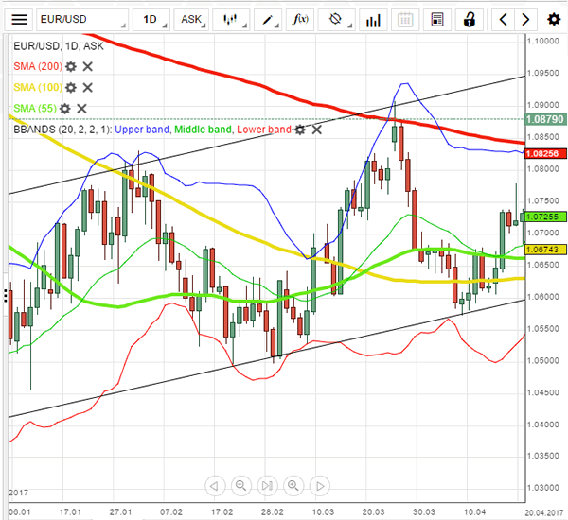Click the 1.10000 level on price axis
Image resolution: width=568 pixels, height=520 pixels.
[x=543, y=42]
